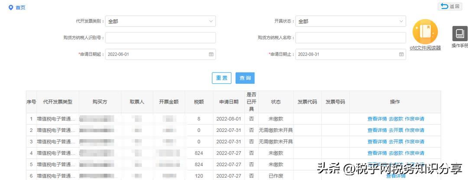Click 无需缴款未开具 status in row 2

[x=276, y=130]
